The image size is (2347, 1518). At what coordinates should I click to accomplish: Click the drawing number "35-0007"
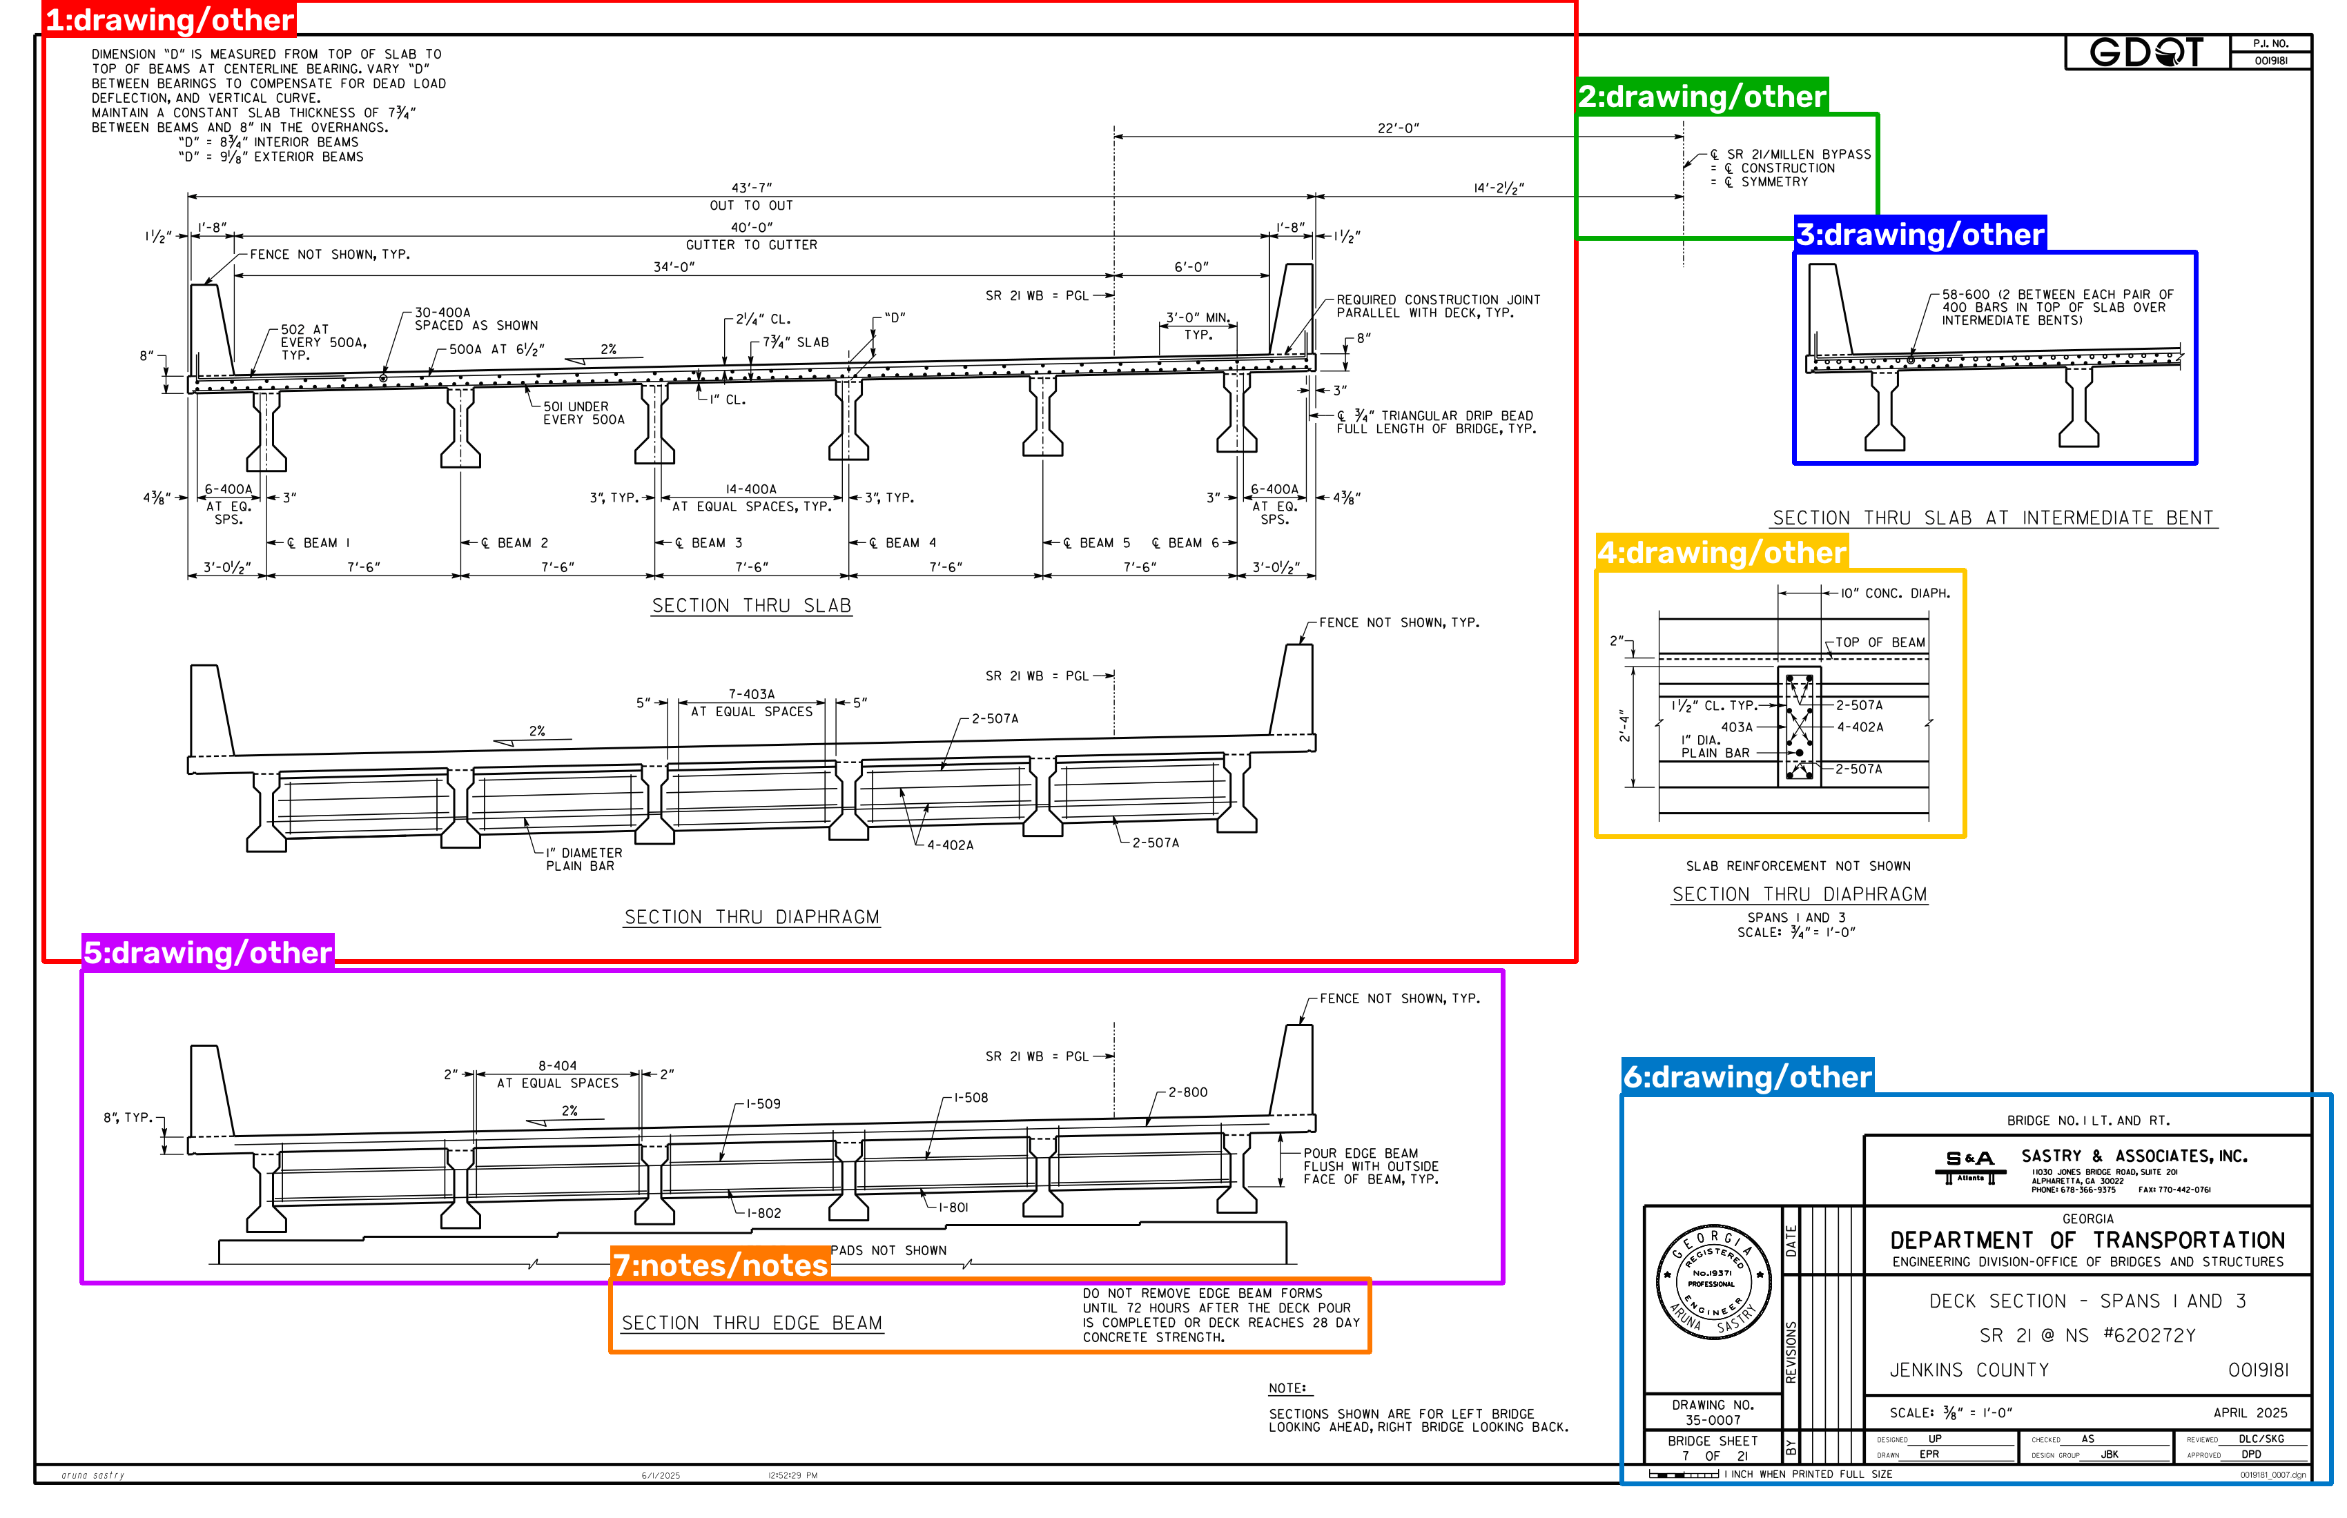pos(1713,1421)
